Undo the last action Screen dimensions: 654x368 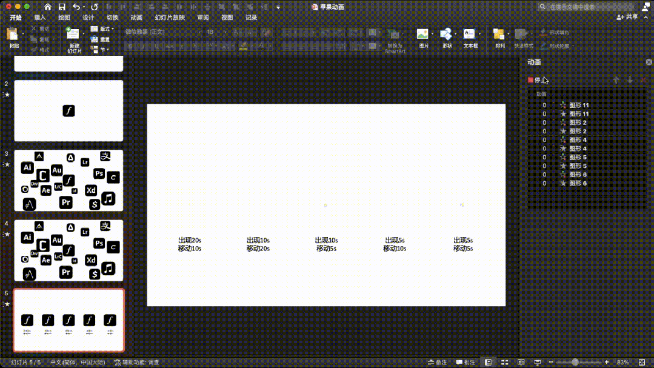tap(76, 7)
